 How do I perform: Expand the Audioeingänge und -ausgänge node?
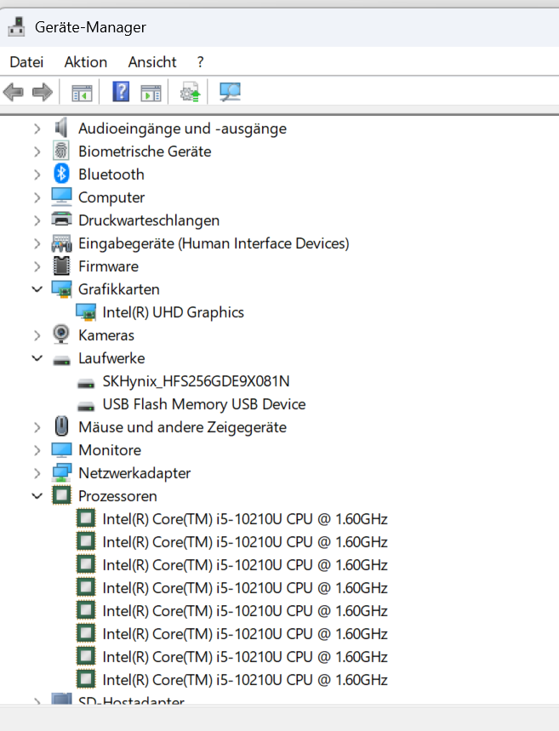click(37, 128)
